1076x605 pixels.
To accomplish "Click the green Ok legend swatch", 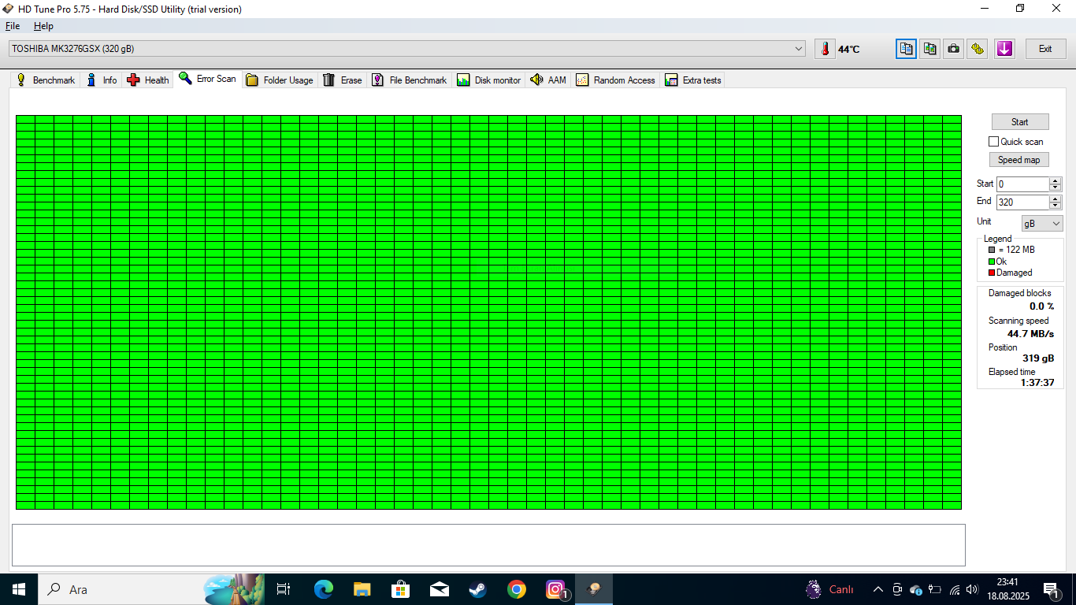I will click(992, 262).
